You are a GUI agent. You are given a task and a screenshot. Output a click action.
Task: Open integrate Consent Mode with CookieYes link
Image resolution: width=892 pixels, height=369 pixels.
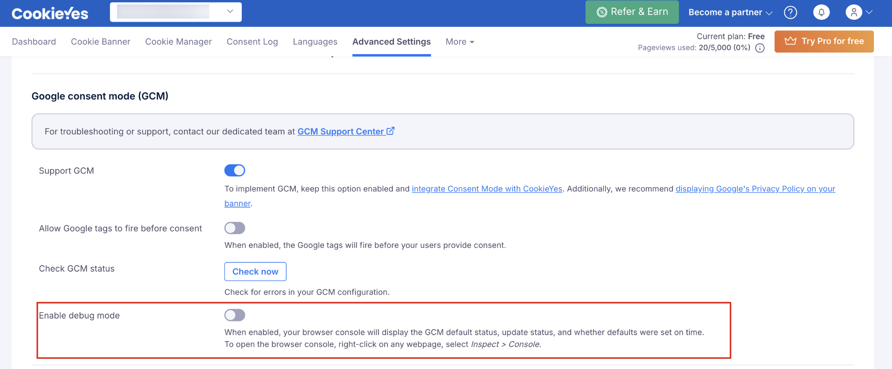pos(487,189)
